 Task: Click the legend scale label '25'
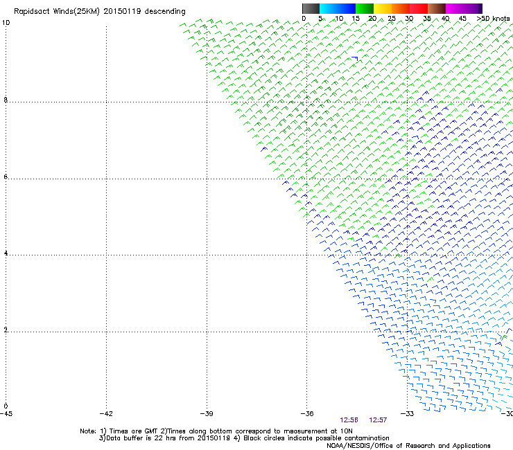(392, 19)
